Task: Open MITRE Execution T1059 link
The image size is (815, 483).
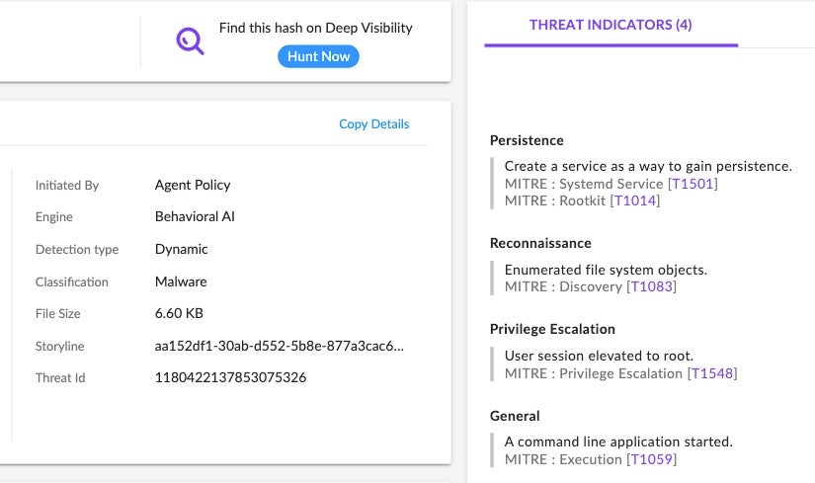Action: pos(652,459)
